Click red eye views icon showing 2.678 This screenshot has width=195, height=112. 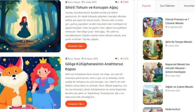(x=121, y=59)
